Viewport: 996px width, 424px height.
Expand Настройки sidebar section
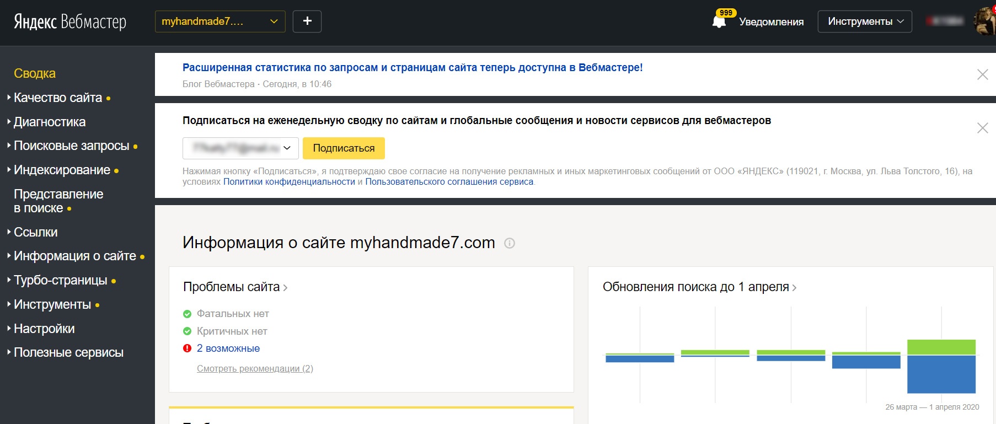tap(41, 329)
